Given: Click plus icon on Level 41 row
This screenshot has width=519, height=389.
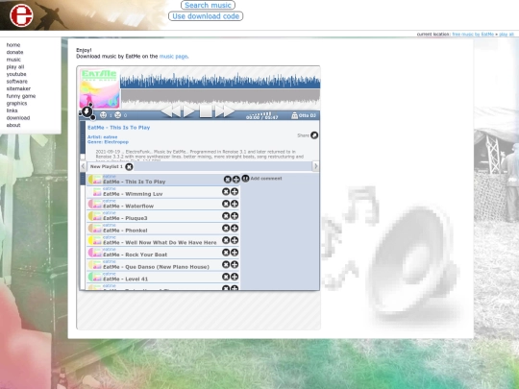Looking at the screenshot, I should coord(235,277).
